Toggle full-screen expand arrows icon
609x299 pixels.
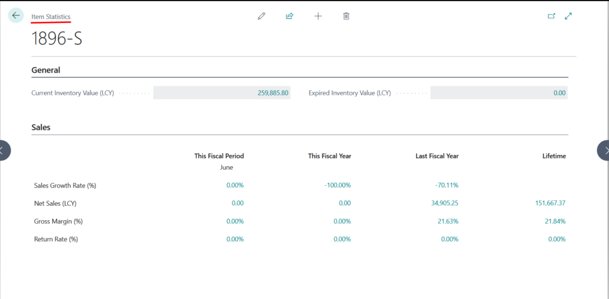click(x=569, y=16)
